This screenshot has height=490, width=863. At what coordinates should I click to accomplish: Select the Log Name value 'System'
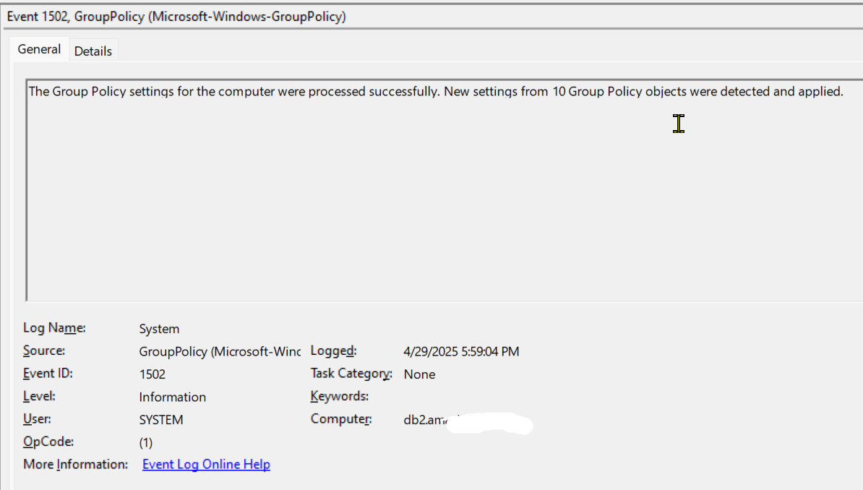(x=159, y=329)
